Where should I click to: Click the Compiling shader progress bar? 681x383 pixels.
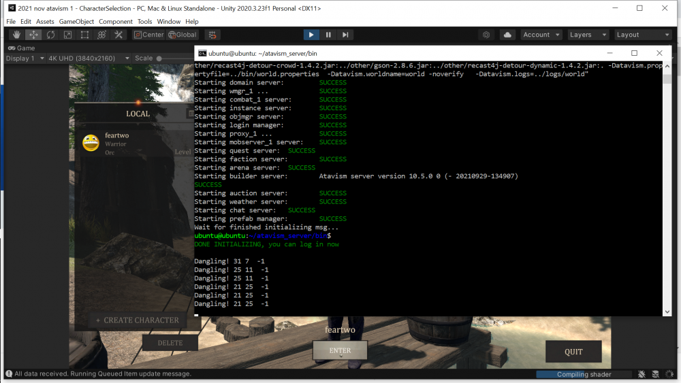[x=584, y=374]
